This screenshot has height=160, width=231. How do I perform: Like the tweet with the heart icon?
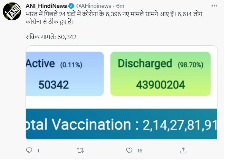click(x=129, y=150)
